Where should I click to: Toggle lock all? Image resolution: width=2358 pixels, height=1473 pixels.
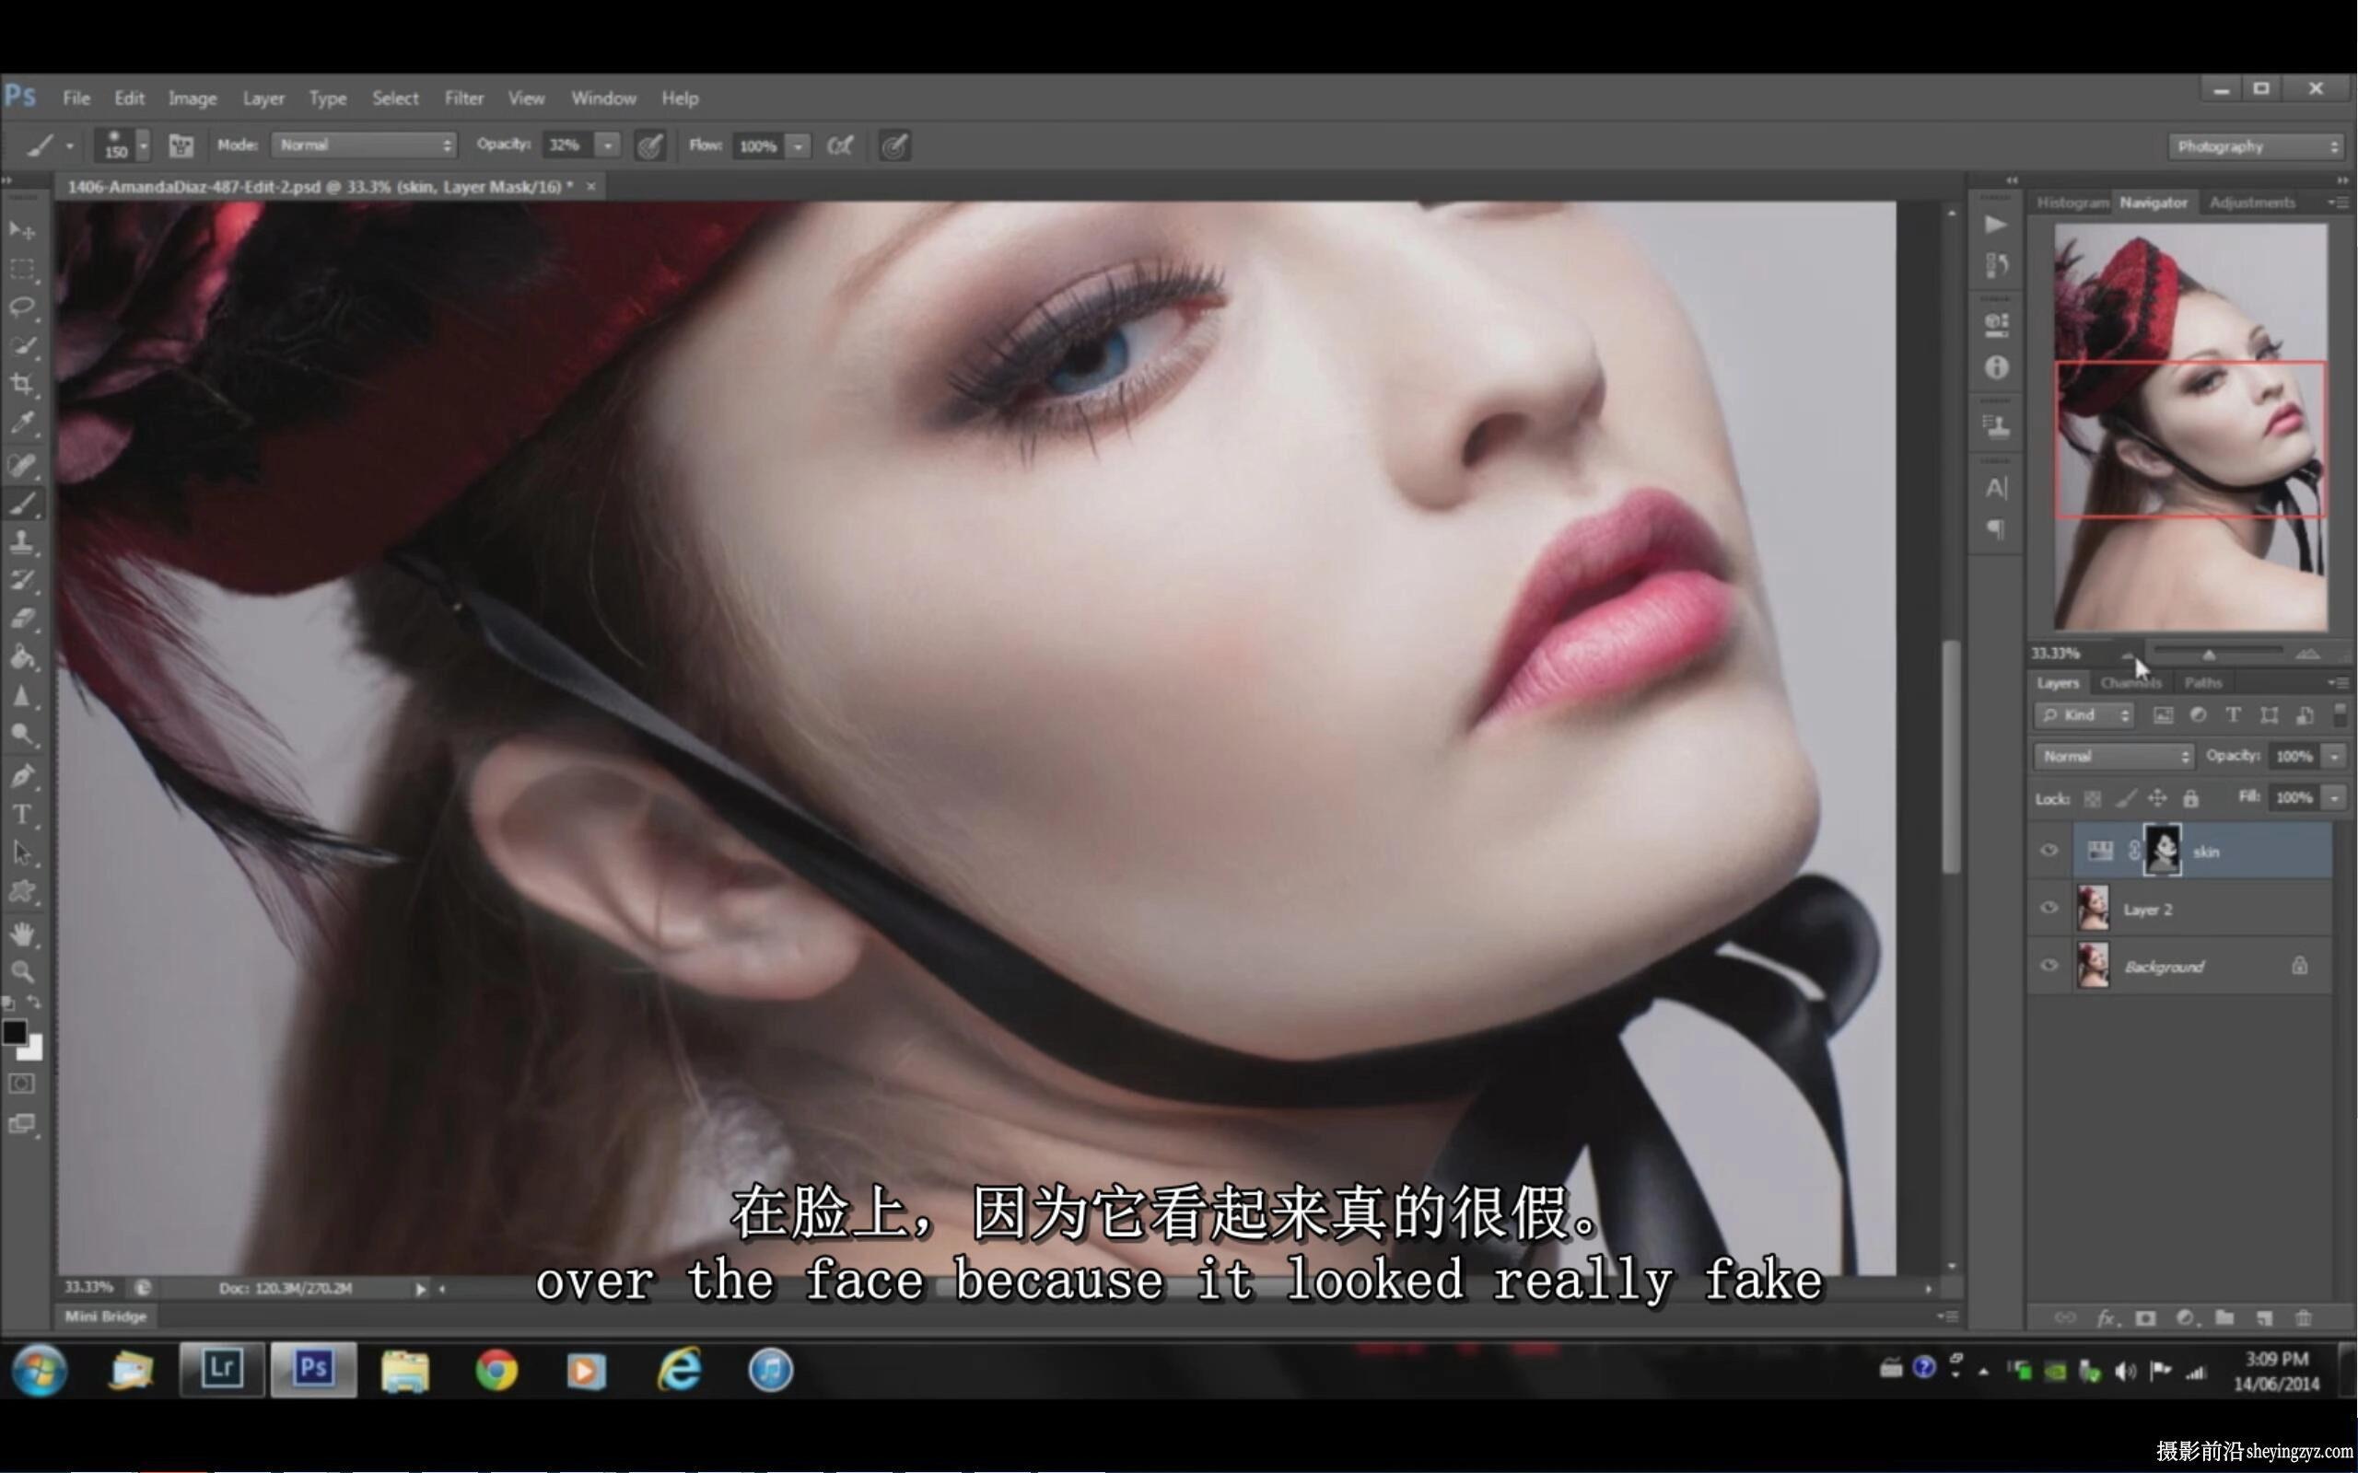tap(2190, 799)
